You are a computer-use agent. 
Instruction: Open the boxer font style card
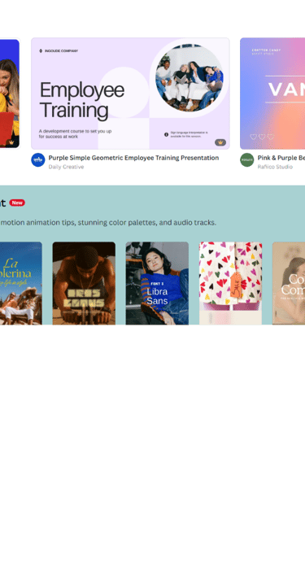(84, 283)
